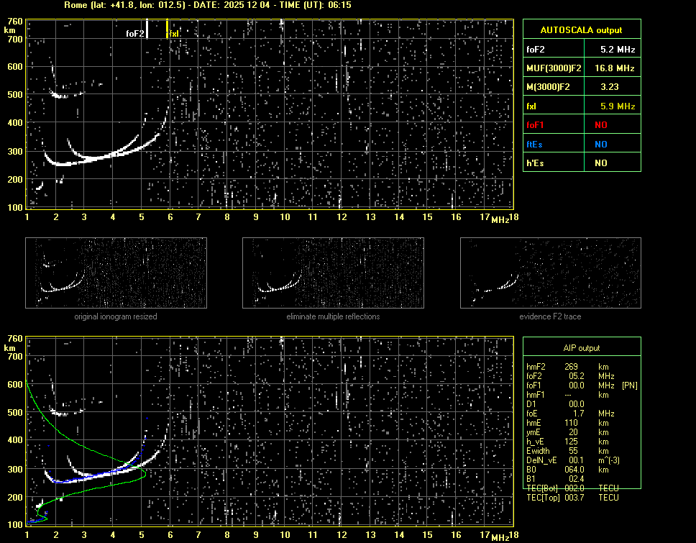696x543 pixels.
Task: Select the blue ftEs label
Action: [534, 145]
